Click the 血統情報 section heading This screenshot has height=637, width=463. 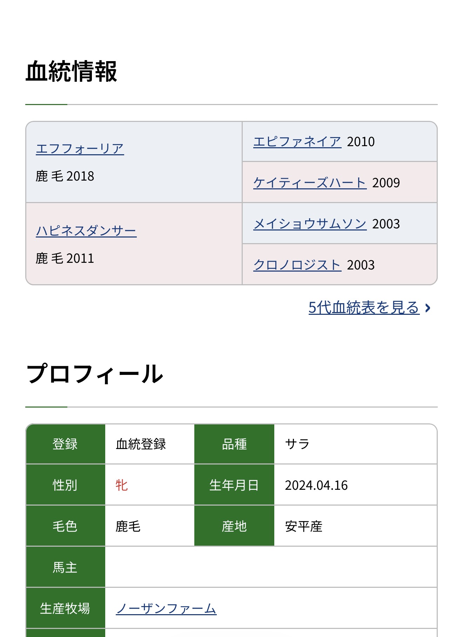pos(71,71)
